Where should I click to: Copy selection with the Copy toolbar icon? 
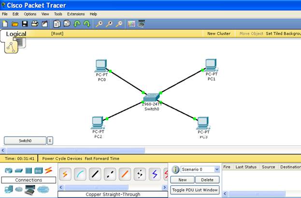coord(57,24)
